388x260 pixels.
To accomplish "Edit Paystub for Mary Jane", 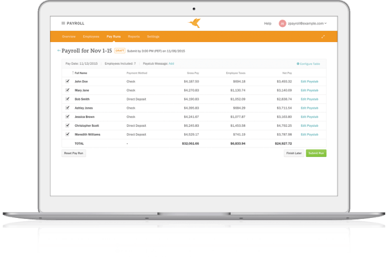I will 309,91.
